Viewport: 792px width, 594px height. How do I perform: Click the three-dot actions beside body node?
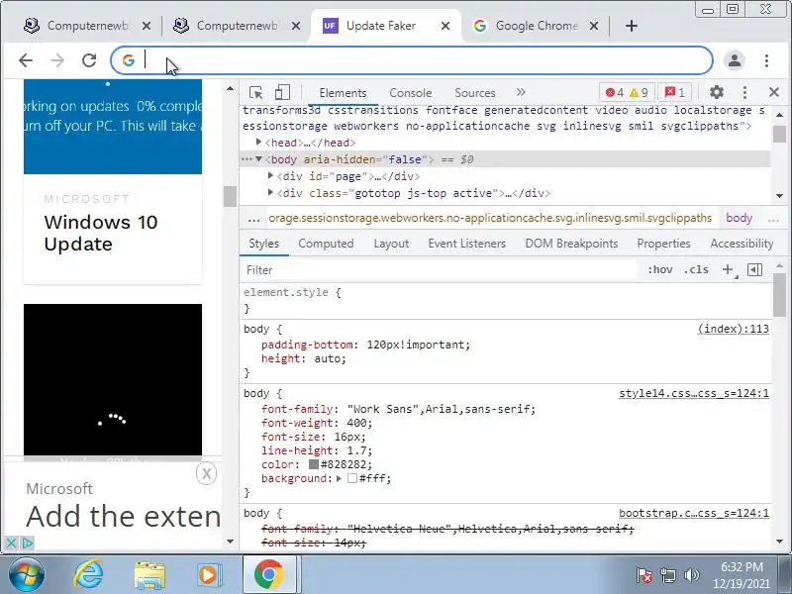coord(246,159)
